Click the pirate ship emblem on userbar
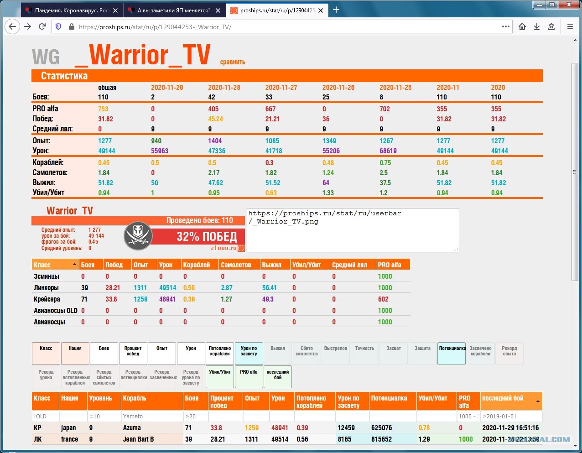Screen dimensions: 582x453 tap(138, 236)
